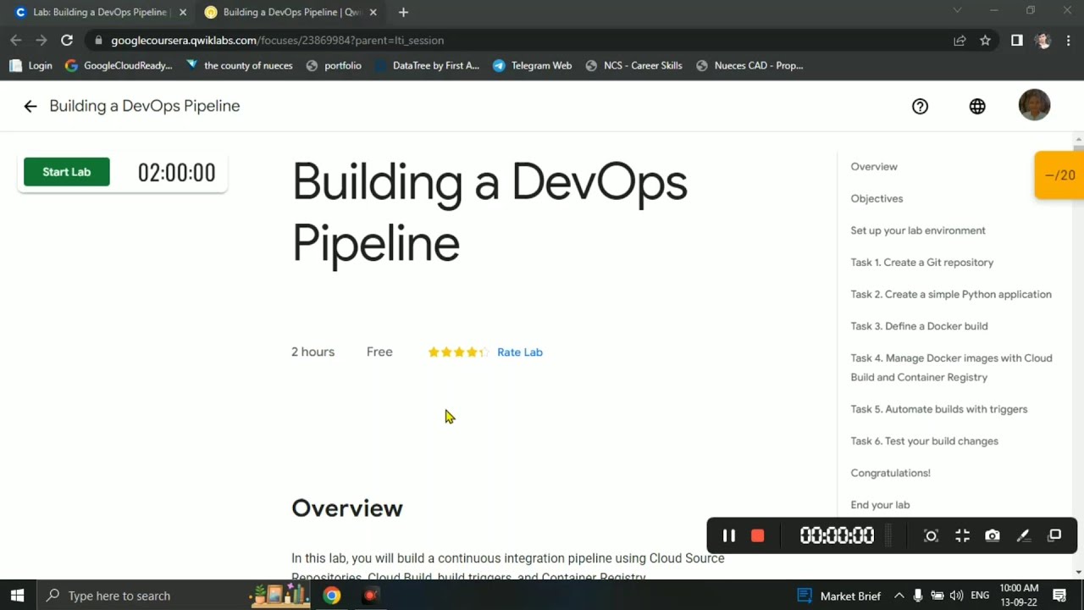The width and height of the screenshot is (1084, 610).
Task: Open the NCS - Career Skills bookmark
Action: [x=633, y=65]
